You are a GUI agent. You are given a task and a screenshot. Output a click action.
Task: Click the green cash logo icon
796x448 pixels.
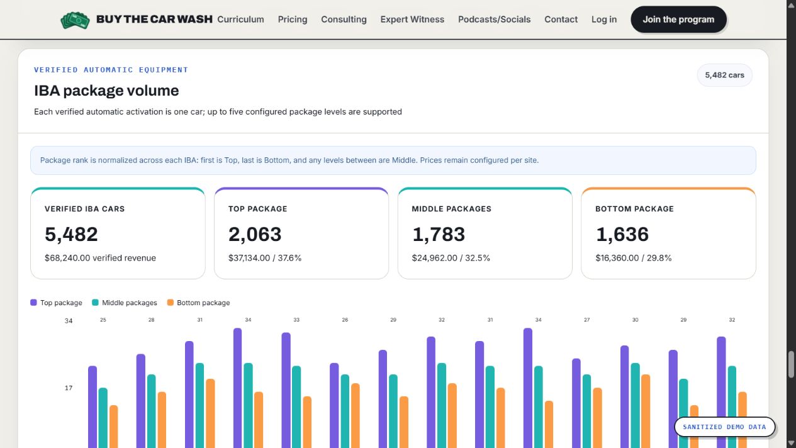(x=76, y=20)
